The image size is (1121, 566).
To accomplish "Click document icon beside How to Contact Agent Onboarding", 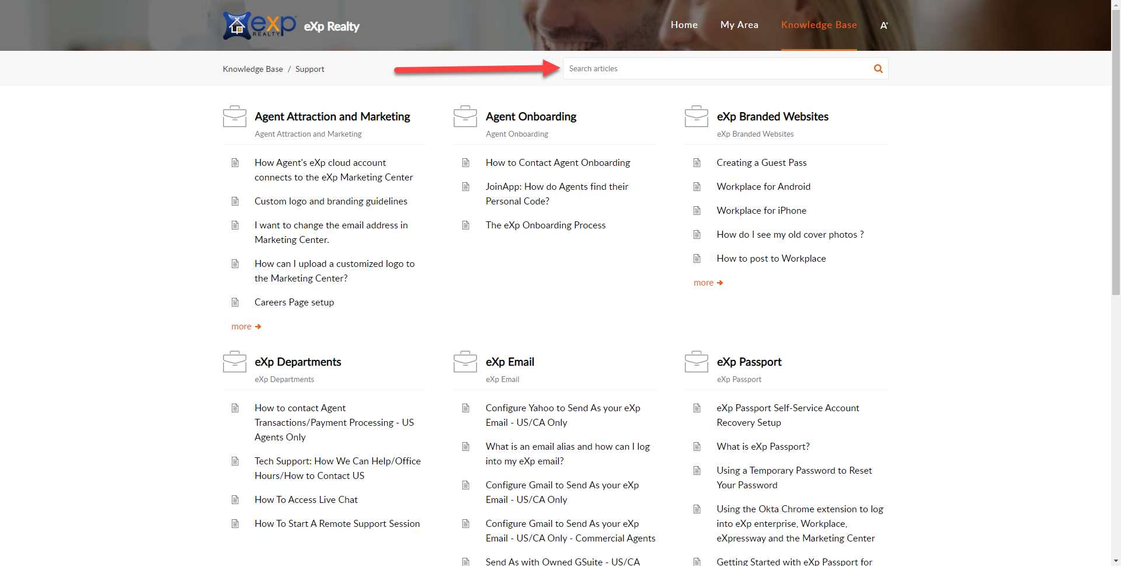I will click(466, 162).
